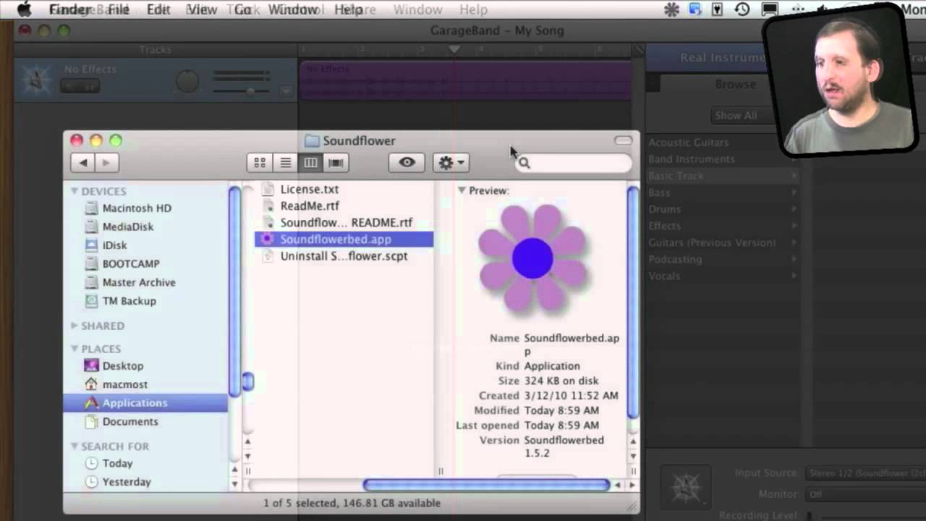Expand the SHARED sidebar section

point(74,326)
